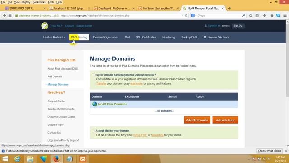Open DNS Hosting navigation item
The image size is (289, 163).
coord(79,37)
